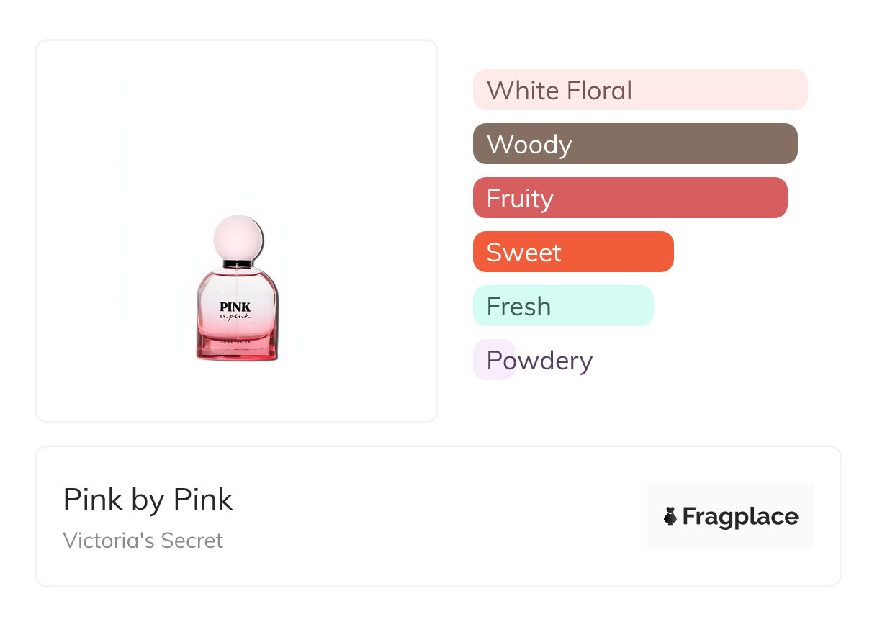Click the 'Fruity' text label

(x=520, y=199)
